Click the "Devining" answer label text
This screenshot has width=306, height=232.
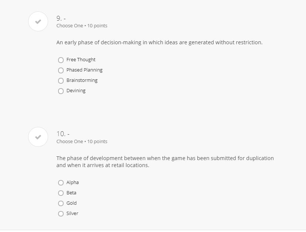76,91
